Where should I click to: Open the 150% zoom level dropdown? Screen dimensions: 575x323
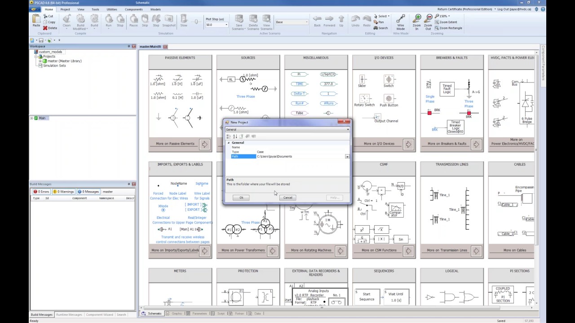tap(448, 16)
